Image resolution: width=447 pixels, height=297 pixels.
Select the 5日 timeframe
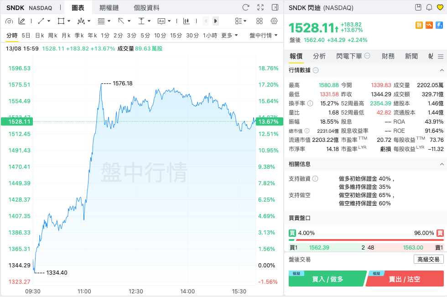pos(26,36)
